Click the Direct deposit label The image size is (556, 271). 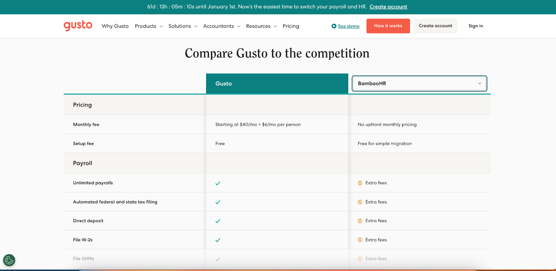point(88,221)
